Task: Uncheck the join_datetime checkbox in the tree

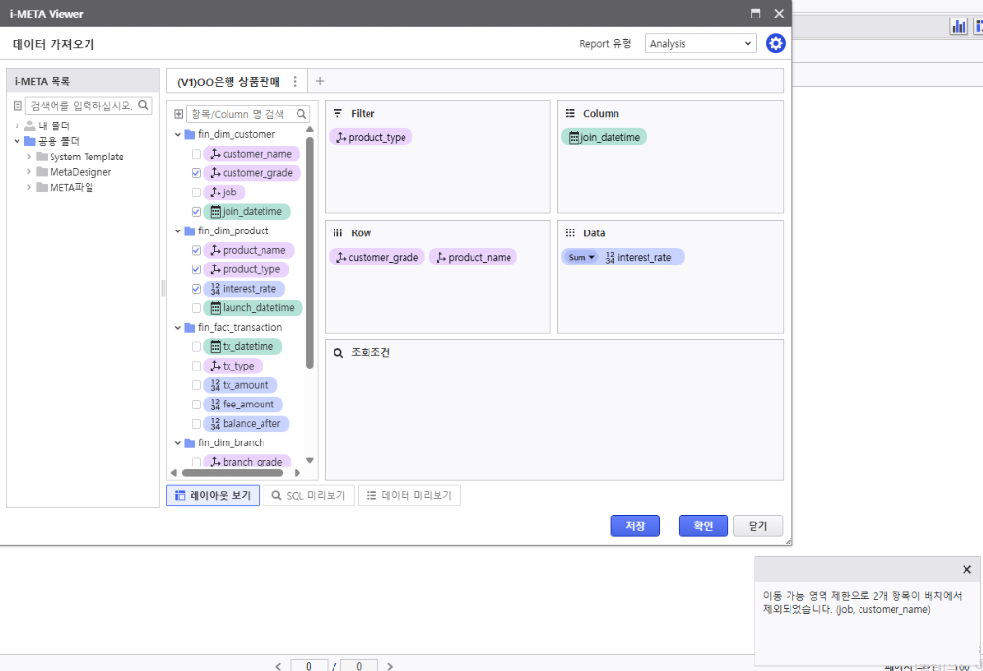Action: point(196,212)
